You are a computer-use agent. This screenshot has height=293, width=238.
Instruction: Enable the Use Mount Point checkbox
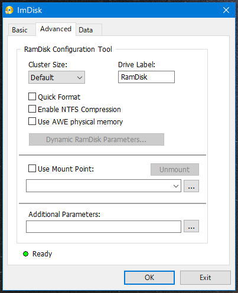[x=32, y=169]
